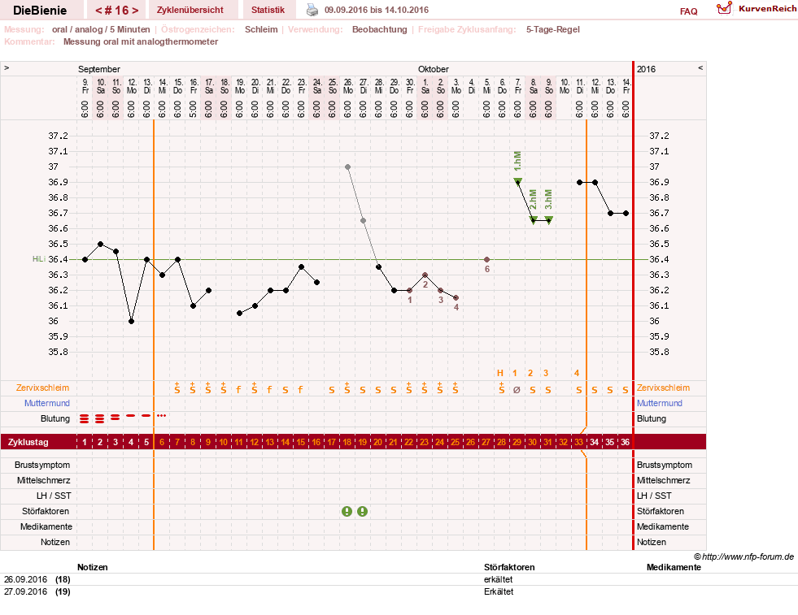Image resolution: width=798 pixels, height=615 pixels.
Task: Click the HLi baseline label at 36.4
Action: pyautogui.click(x=39, y=259)
